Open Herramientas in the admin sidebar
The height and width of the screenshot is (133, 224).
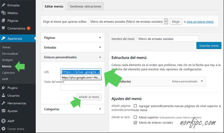(x=17, y=103)
